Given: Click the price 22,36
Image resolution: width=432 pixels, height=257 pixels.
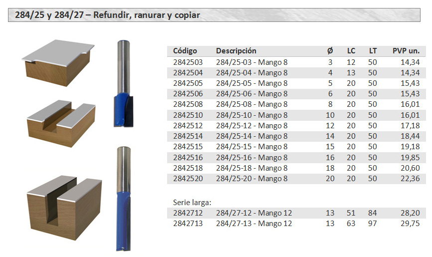Looking at the screenshot, I should click(x=410, y=179).
